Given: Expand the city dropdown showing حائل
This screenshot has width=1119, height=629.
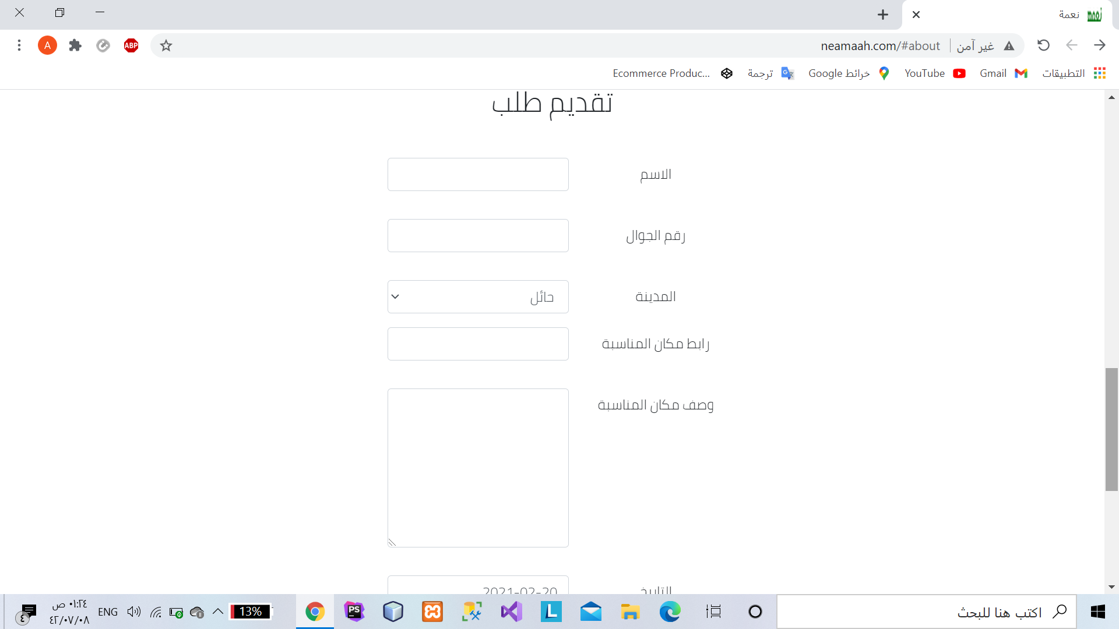Looking at the screenshot, I should [478, 297].
